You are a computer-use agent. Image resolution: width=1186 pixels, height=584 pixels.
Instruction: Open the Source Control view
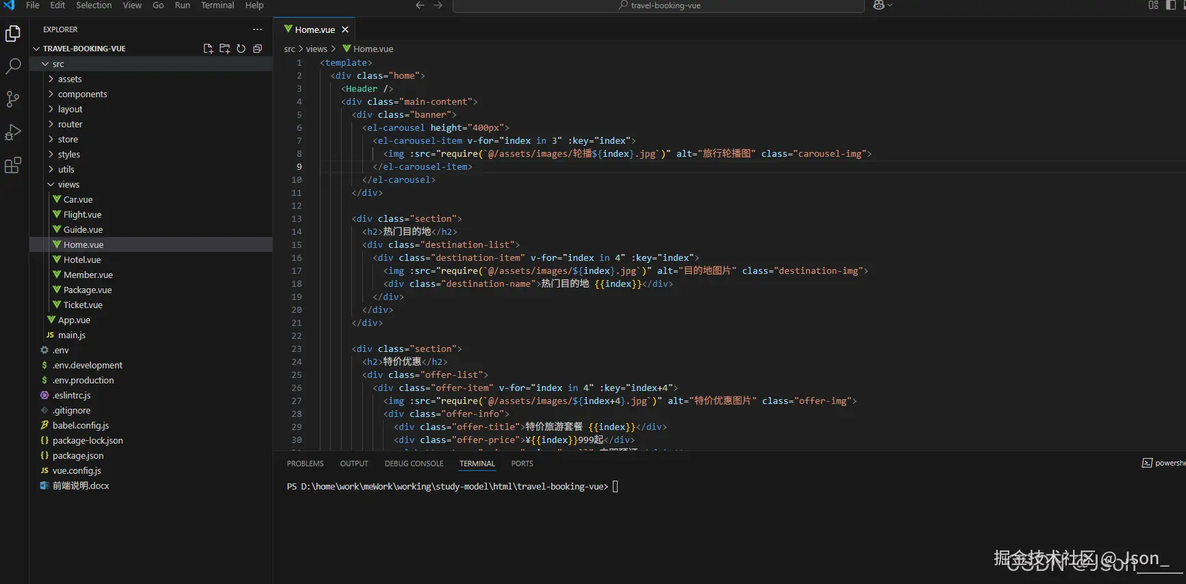(x=13, y=99)
